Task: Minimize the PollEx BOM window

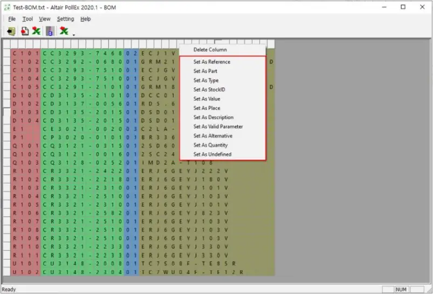Action: (x=384, y=7)
